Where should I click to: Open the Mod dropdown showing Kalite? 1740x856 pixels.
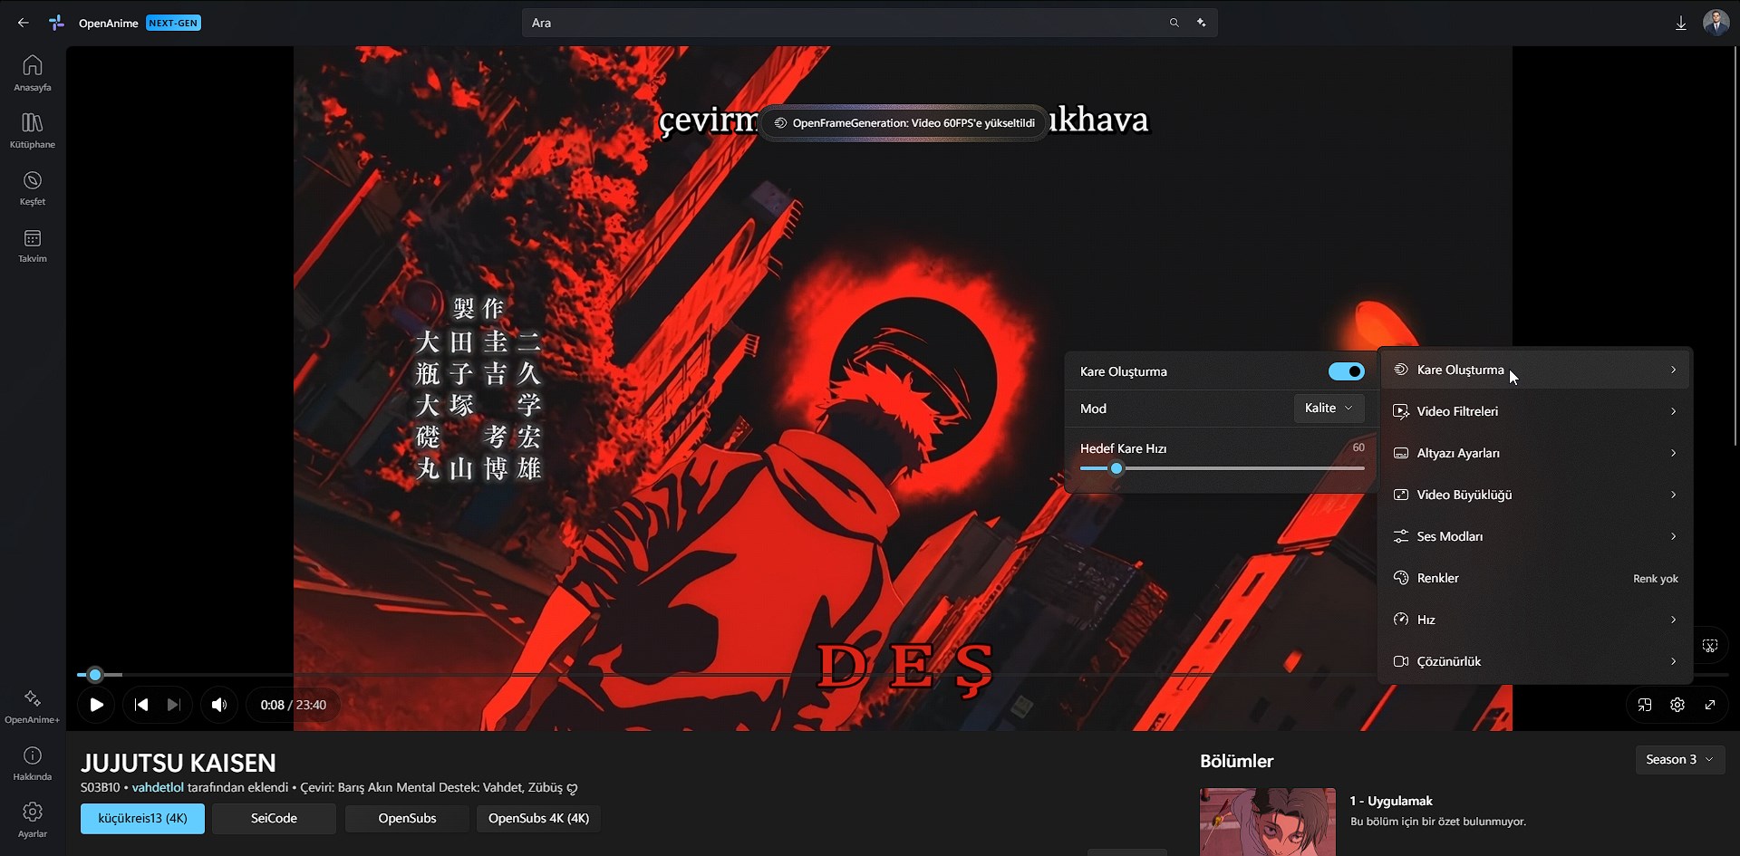(x=1329, y=409)
